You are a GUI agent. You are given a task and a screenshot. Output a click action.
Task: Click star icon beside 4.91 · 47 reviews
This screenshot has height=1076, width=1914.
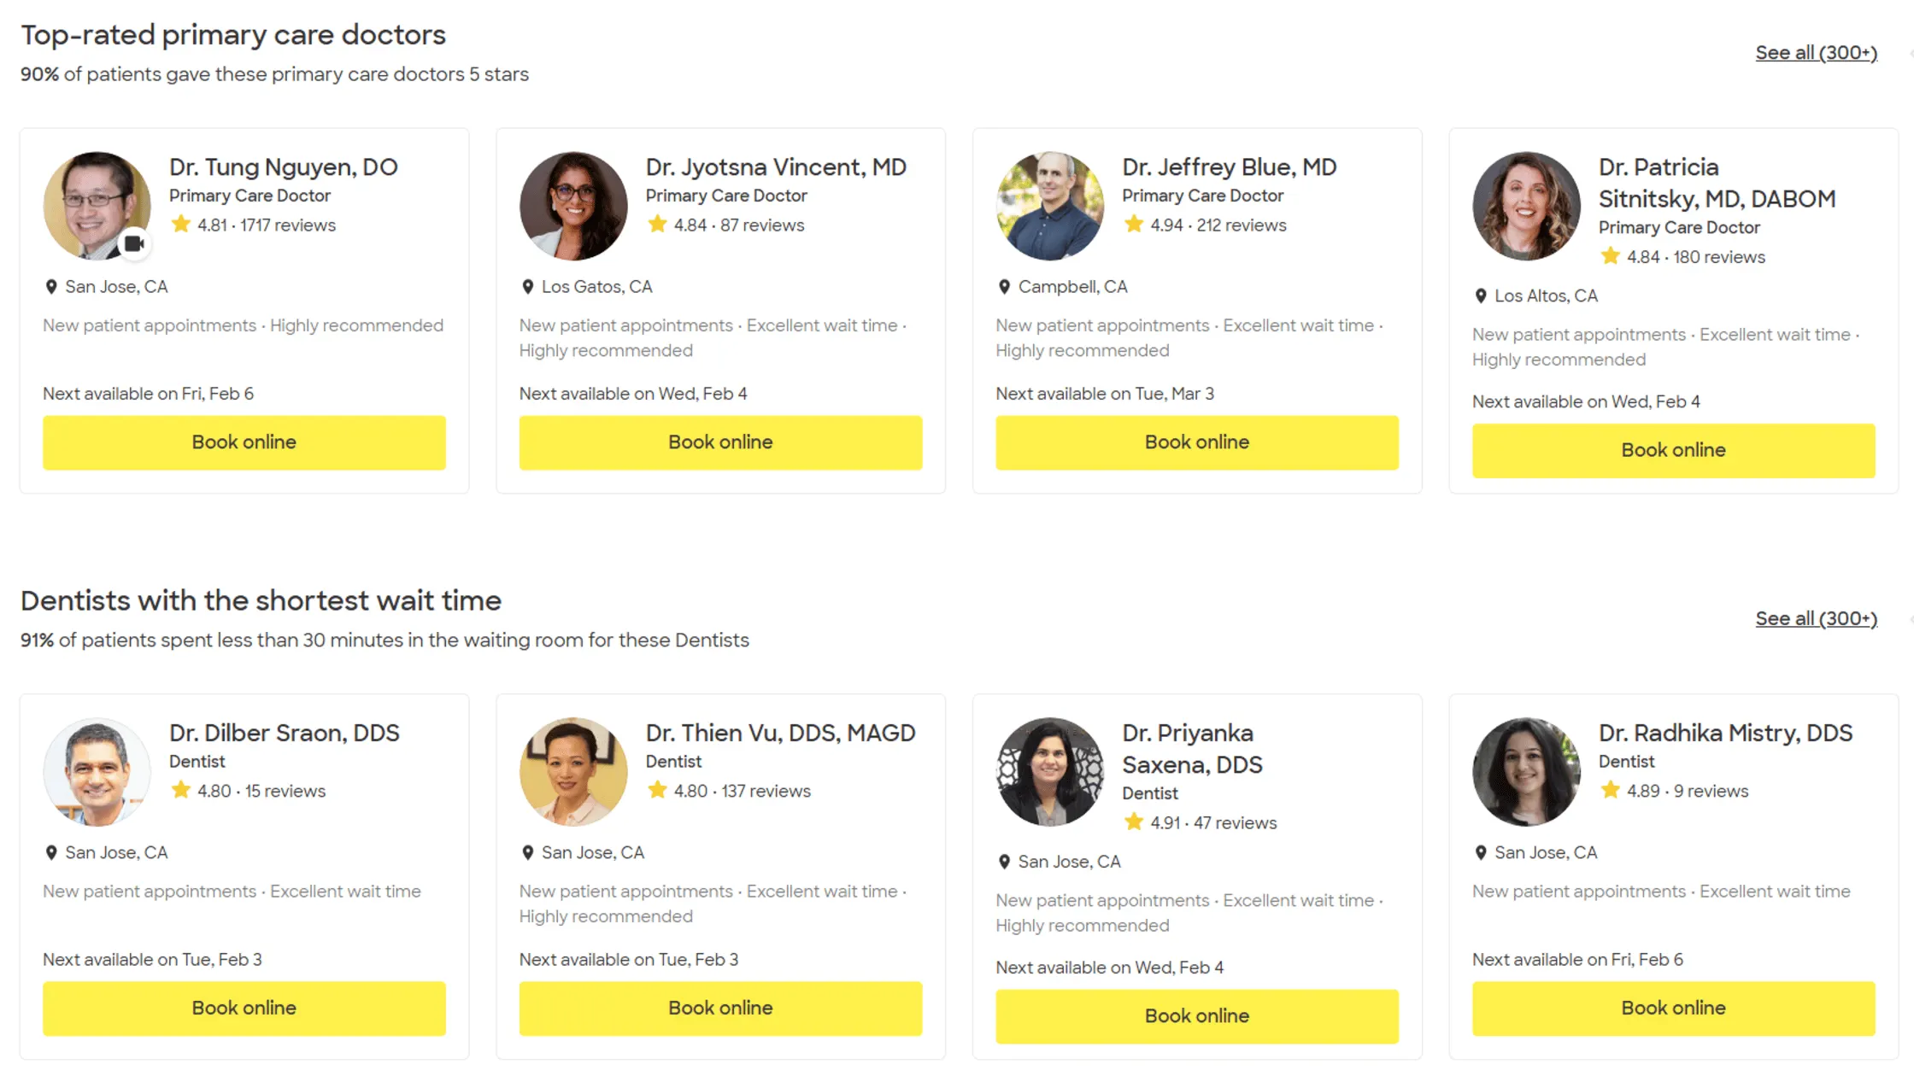(1133, 822)
